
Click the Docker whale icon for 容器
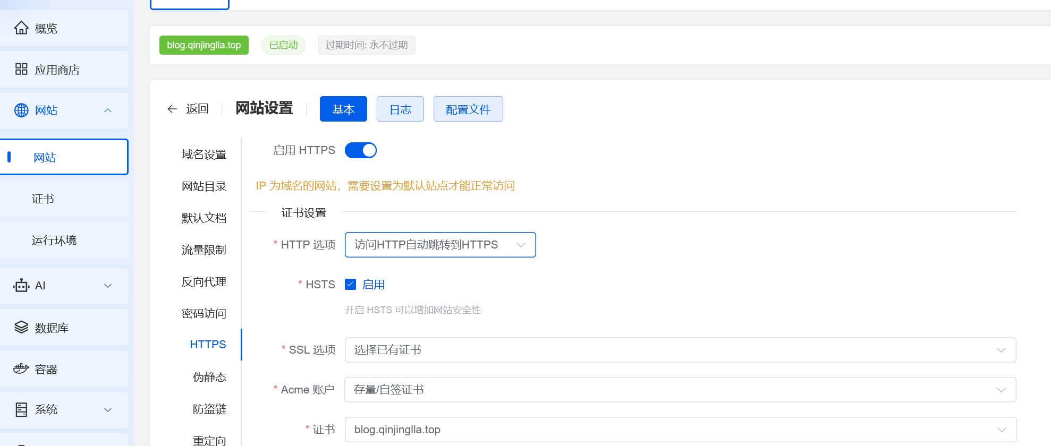21,368
